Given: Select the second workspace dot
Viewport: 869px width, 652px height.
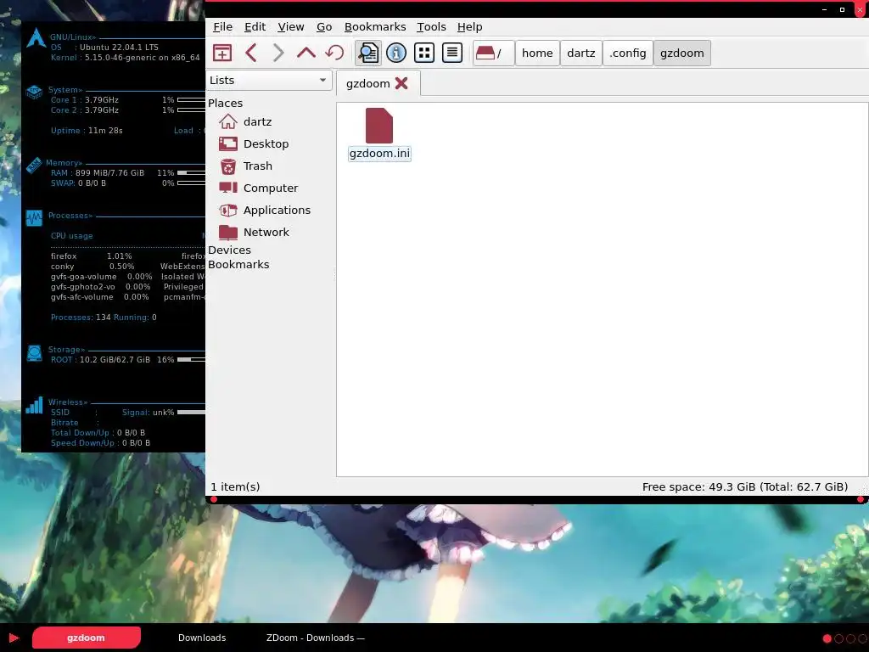Looking at the screenshot, I should coord(838,638).
